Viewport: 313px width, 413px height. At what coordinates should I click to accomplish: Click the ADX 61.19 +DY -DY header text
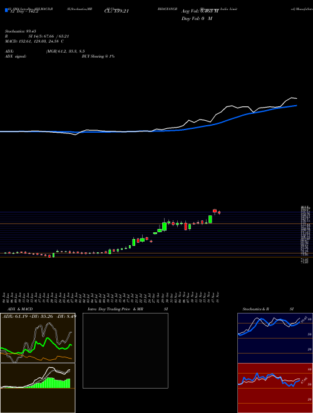coord(39,316)
